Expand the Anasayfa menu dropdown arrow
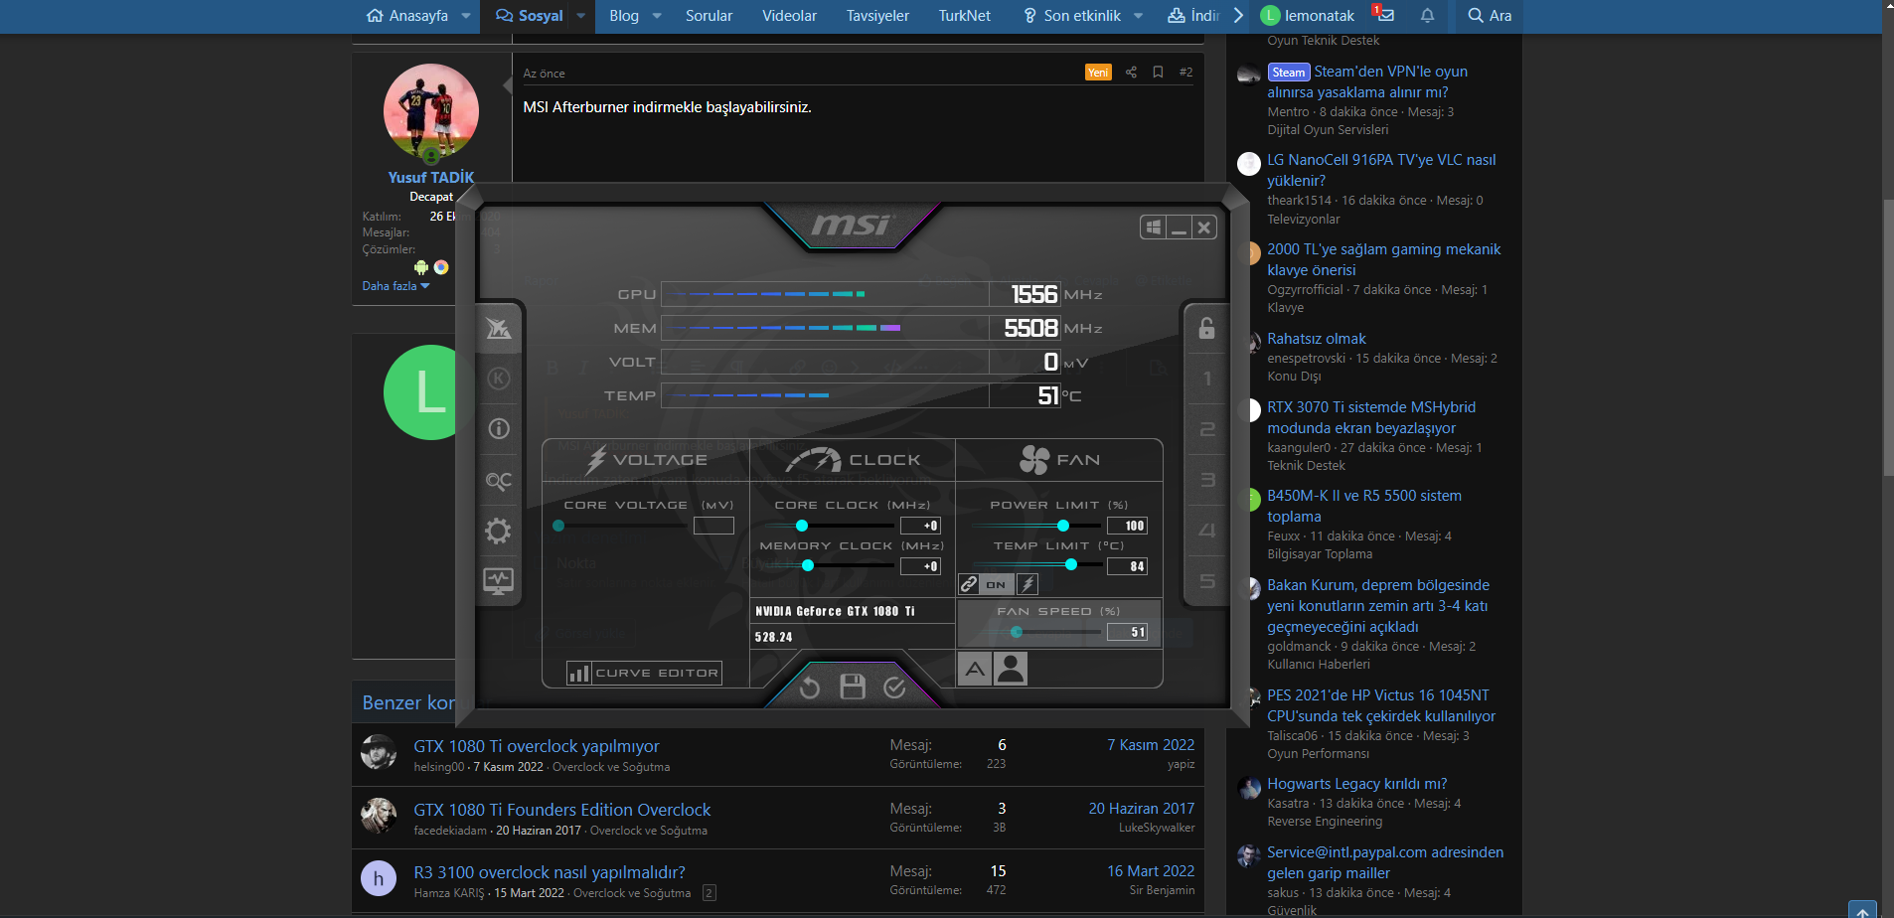Screen dimensions: 1894x918 (x=466, y=16)
